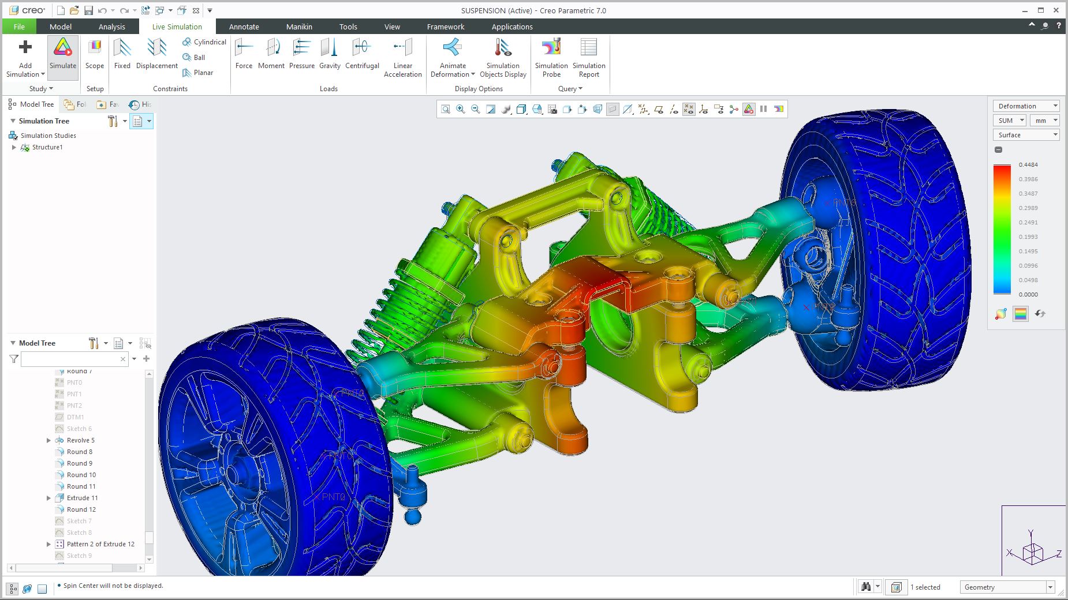1068x600 pixels.
Task: Click Zoom Out in graphics toolbar
Action: click(476, 109)
